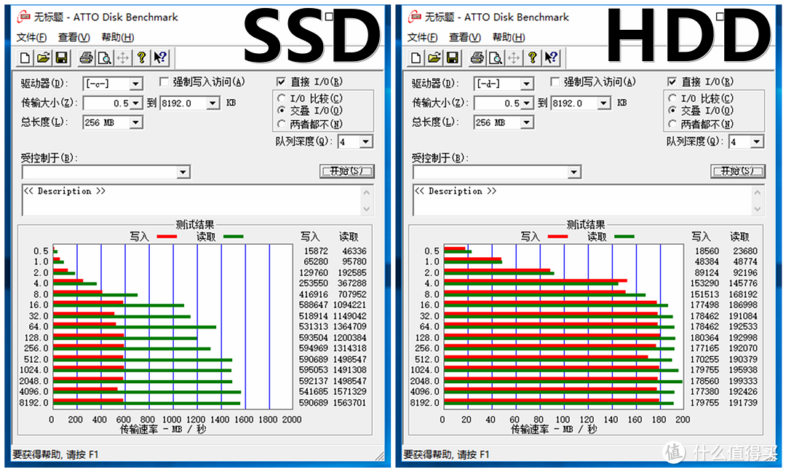Click 开始(S) button in SSD window
Screen dimensions: 786x472
347,171
